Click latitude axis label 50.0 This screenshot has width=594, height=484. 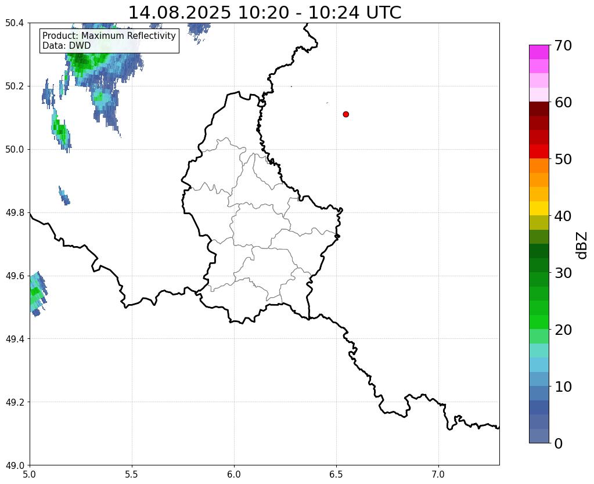click(x=15, y=150)
